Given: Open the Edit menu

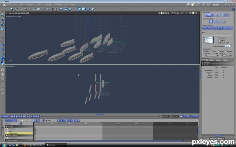Looking at the screenshot, I should (x=15, y=5).
